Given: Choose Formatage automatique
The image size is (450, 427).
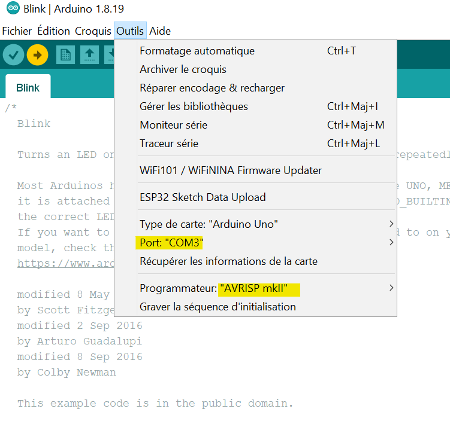Looking at the screenshot, I should tap(255, 51).
